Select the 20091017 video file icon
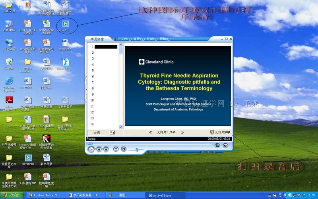 pos(65,45)
